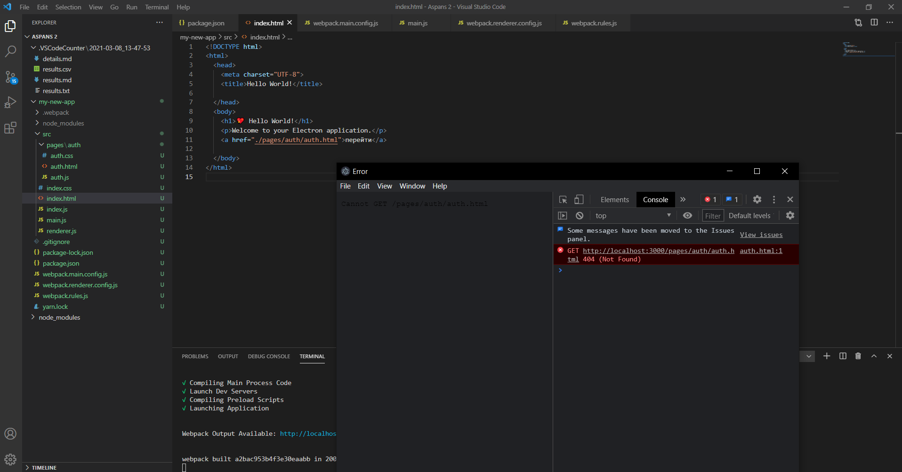The width and height of the screenshot is (902, 472).
Task: Open the 'top' JavaScript context dropdown
Action: pos(633,216)
